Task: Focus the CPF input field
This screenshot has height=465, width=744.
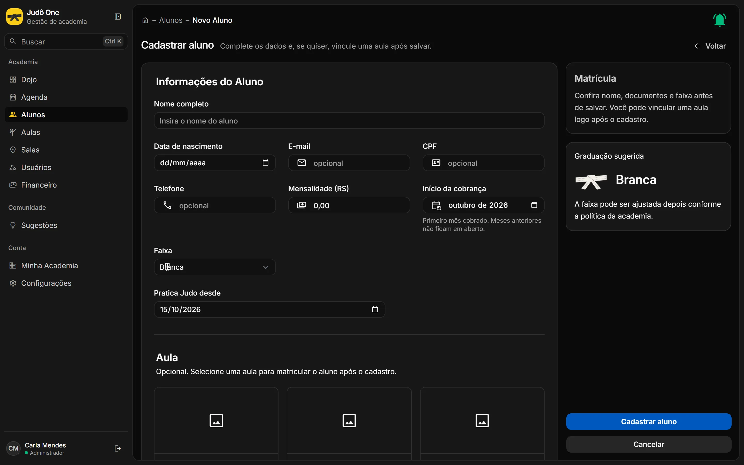Action: tap(483, 163)
